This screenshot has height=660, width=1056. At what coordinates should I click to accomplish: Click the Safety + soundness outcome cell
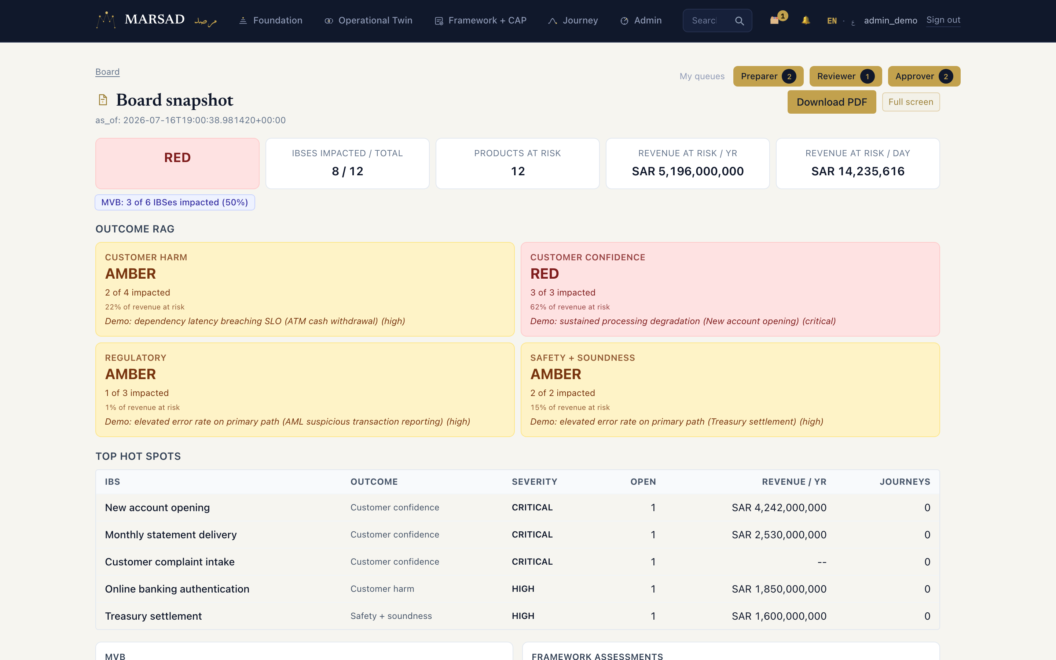[x=391, y=616]
